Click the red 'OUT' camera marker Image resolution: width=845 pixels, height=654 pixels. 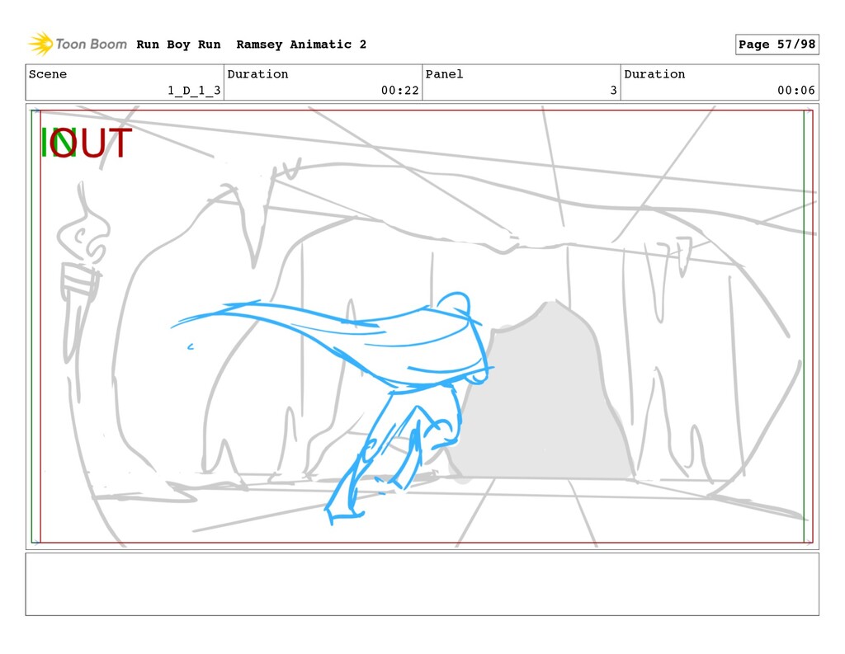pos(91,143)
